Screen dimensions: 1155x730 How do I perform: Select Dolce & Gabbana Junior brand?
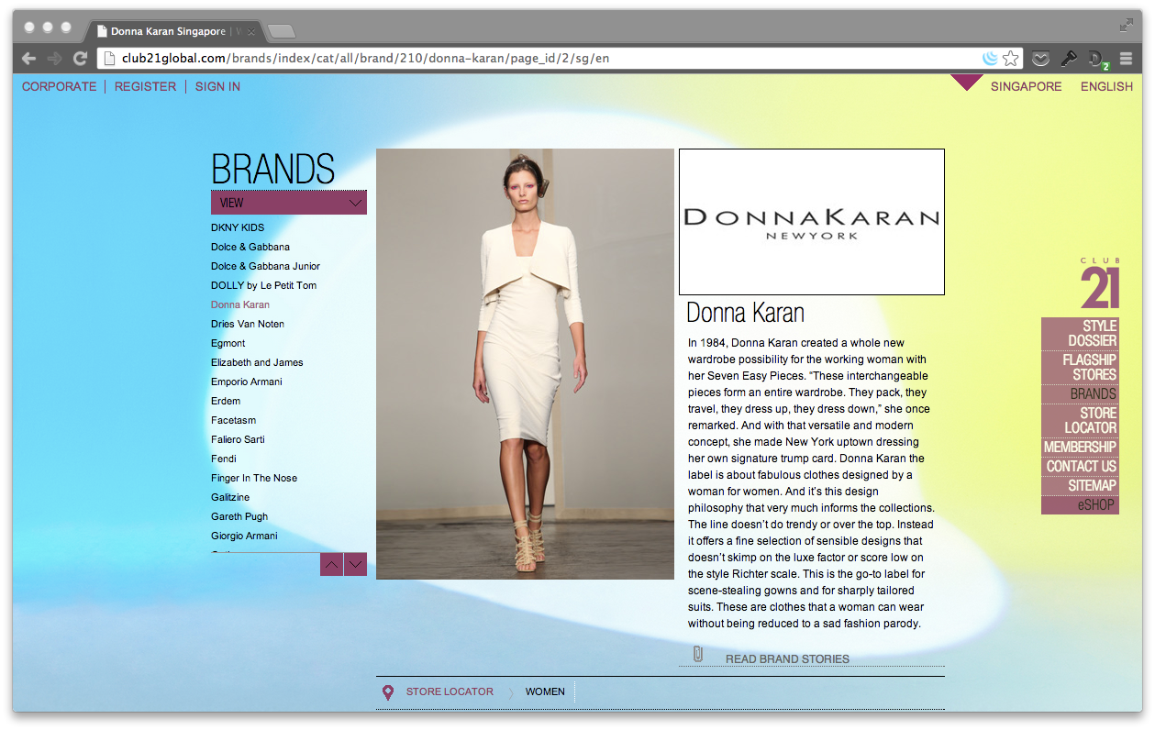(265, 266)
